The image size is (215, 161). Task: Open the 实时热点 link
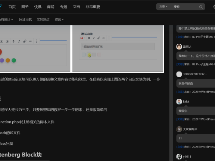pos(43,19)
